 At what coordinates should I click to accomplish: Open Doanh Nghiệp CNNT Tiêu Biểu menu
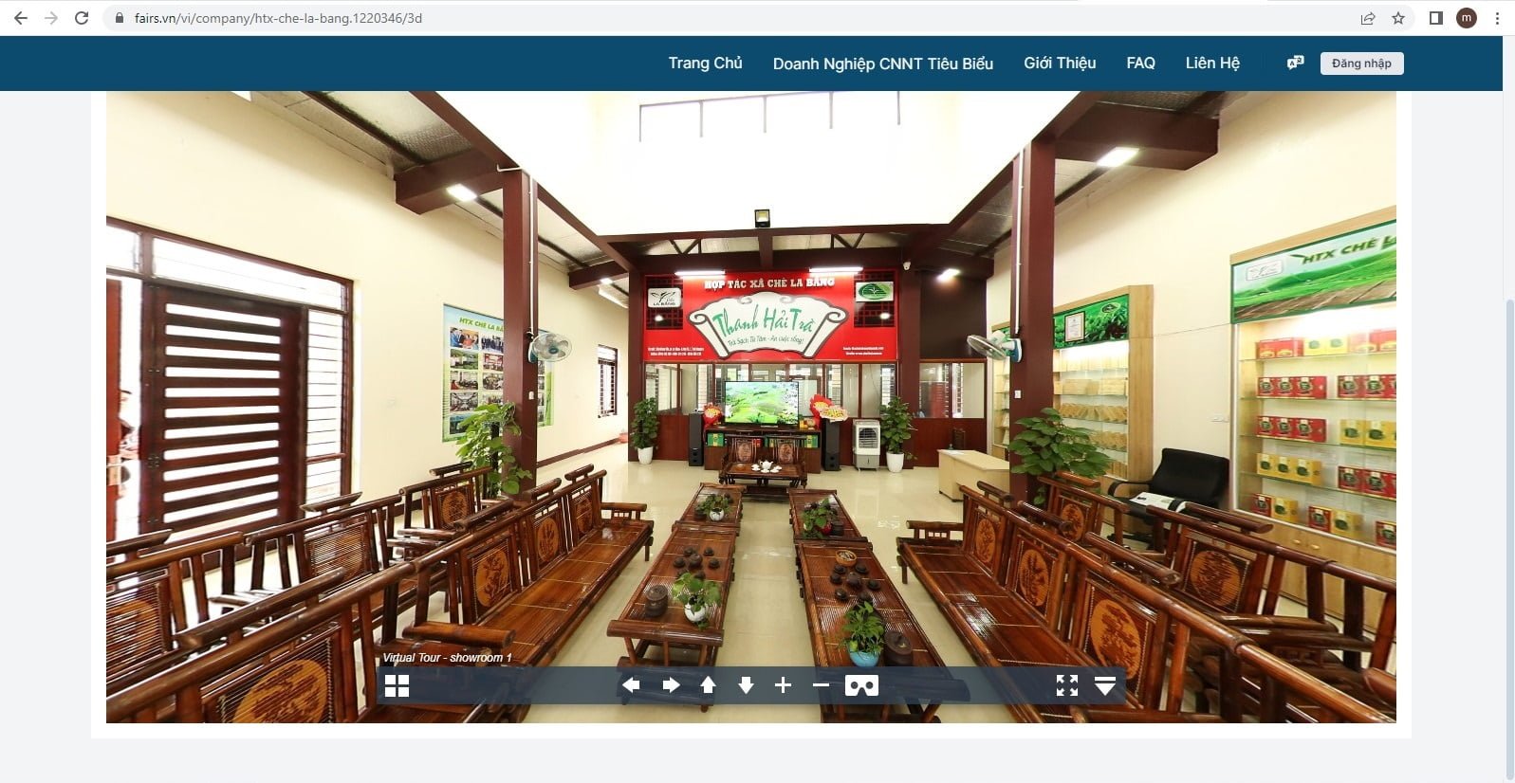[x=883, y=64]
